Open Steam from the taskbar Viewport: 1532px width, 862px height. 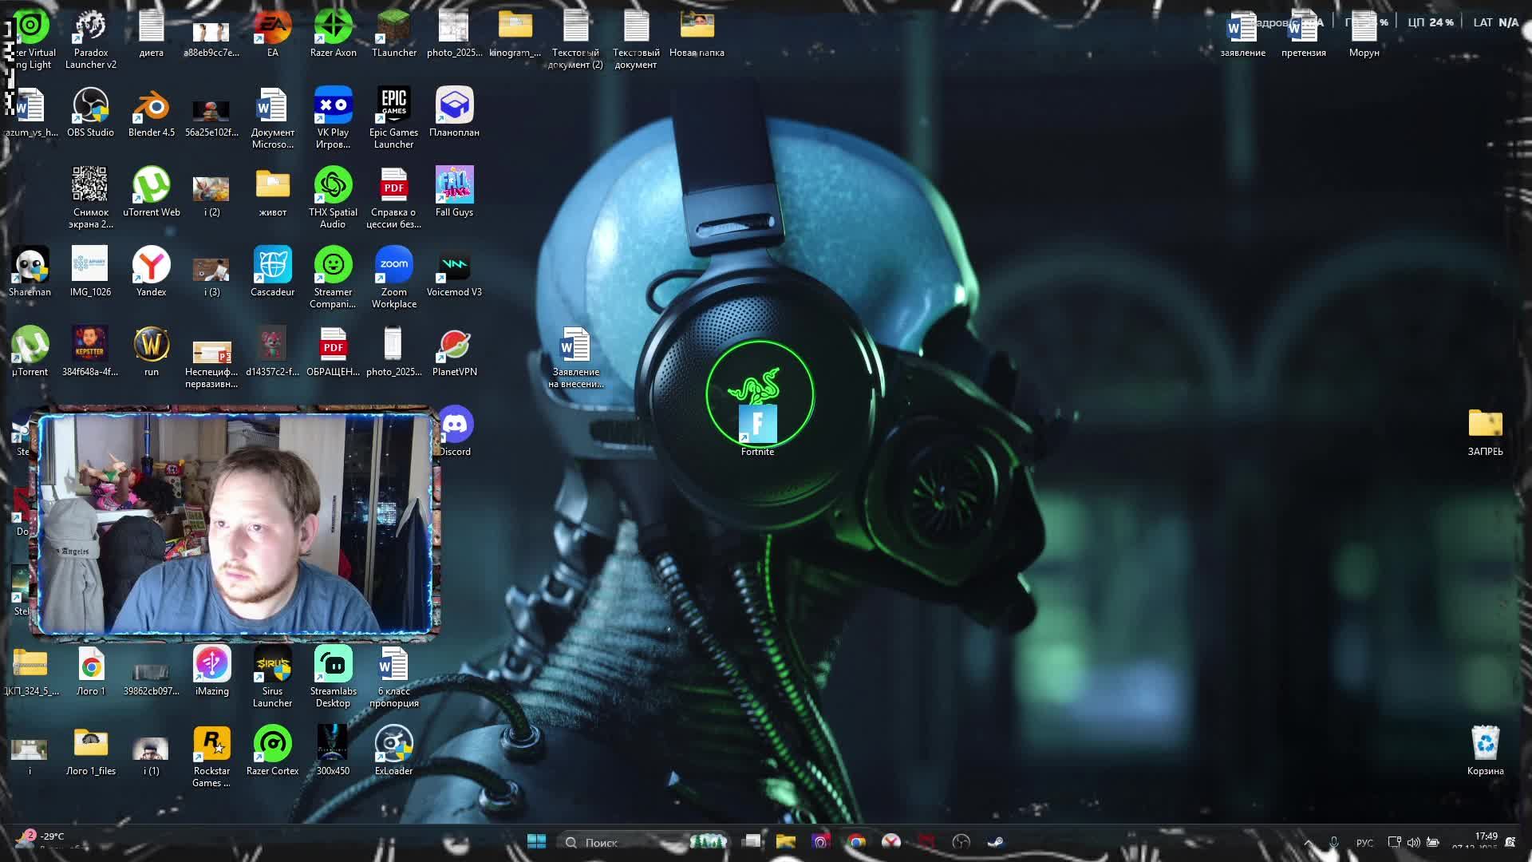click(995, 842)
